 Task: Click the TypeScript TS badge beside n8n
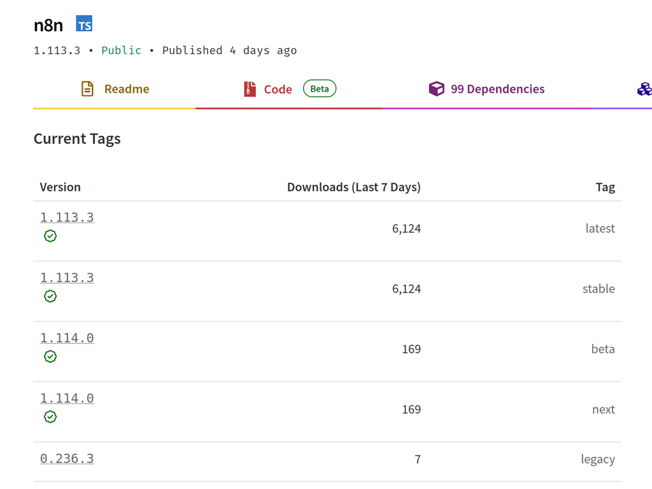pyautogui.click(x=84, y=25)
